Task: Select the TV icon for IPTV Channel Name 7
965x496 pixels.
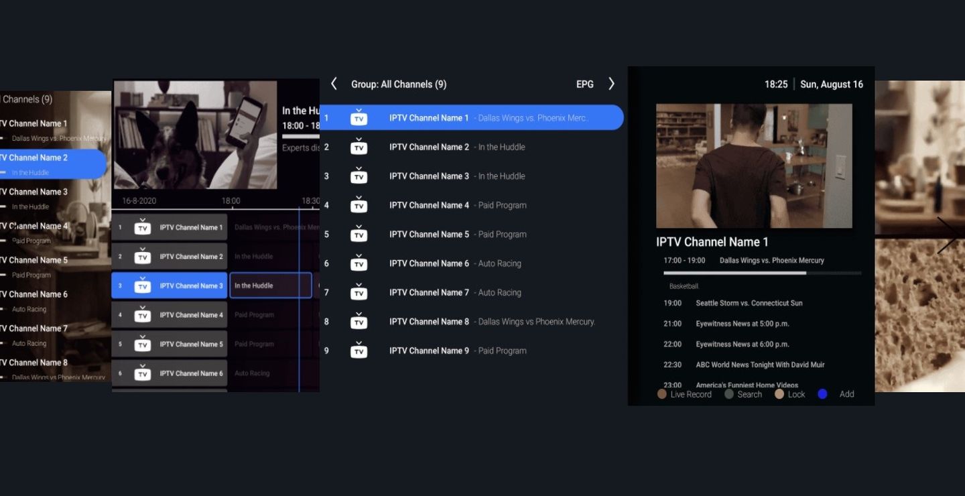Action: pos(359,292)
